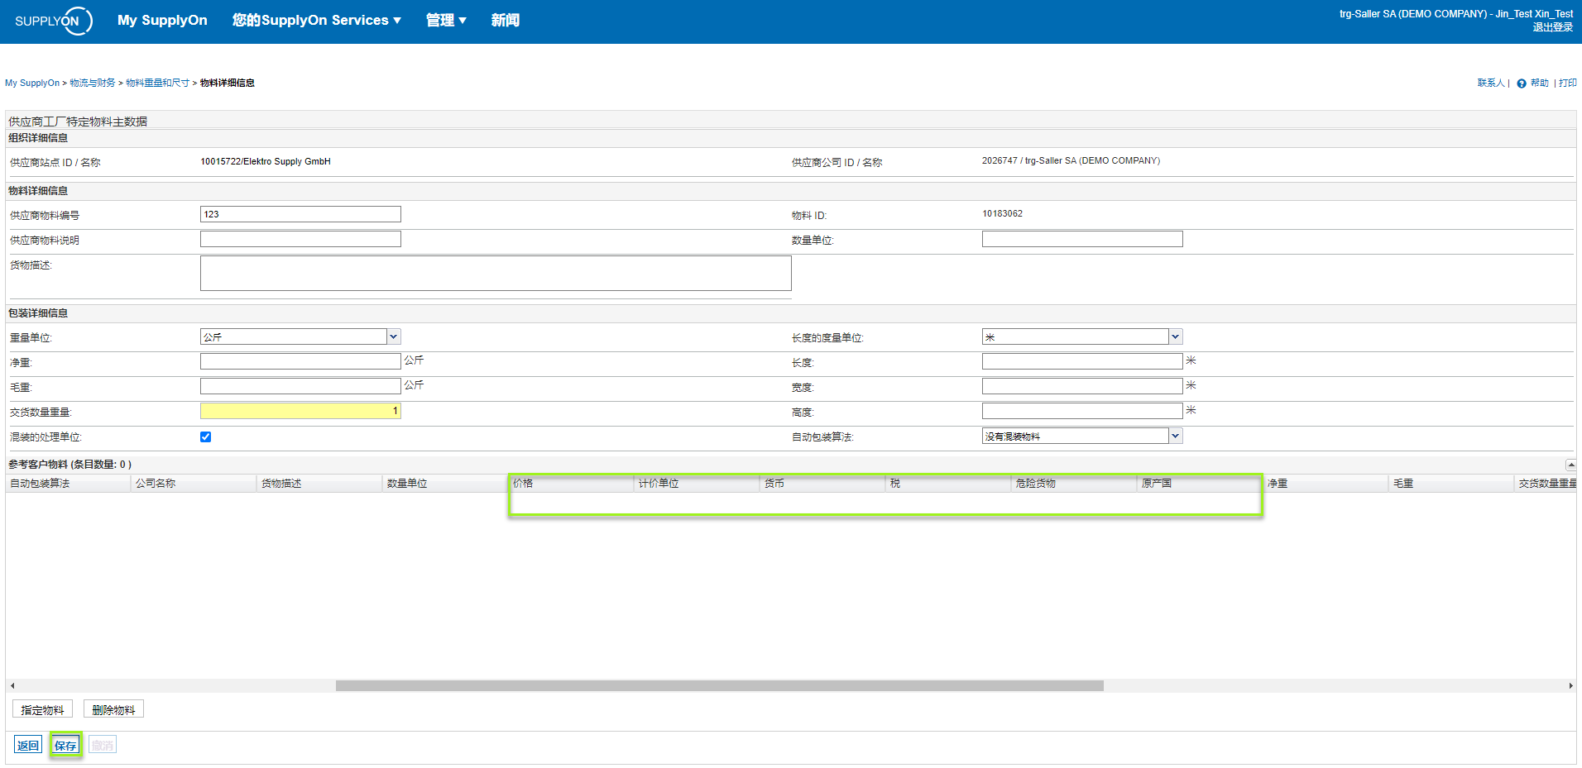The image size is (1582, 768).
Task: Focus supplier material description field
Action: click(300, 239)
